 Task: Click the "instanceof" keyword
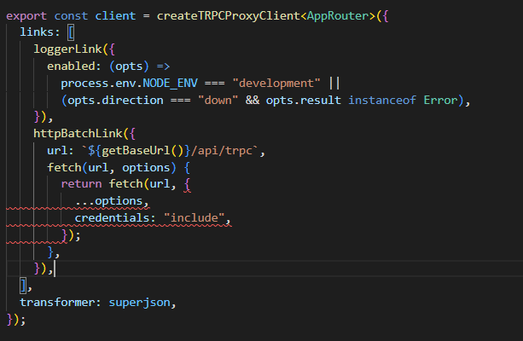382,100
